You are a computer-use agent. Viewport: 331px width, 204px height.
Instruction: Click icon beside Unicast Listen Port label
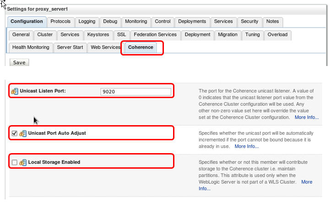click(15, 91)
